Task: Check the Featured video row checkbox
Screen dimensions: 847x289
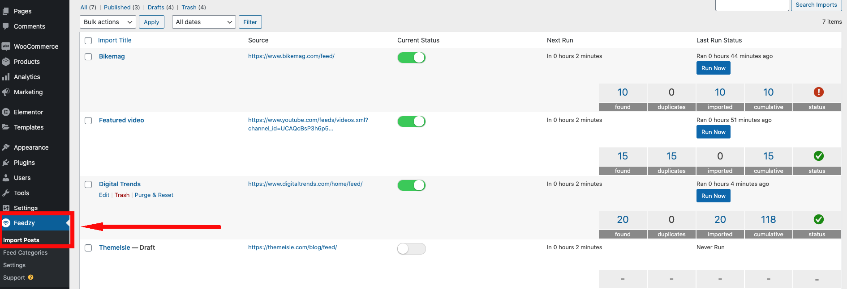Action: [x=88, y=121]
